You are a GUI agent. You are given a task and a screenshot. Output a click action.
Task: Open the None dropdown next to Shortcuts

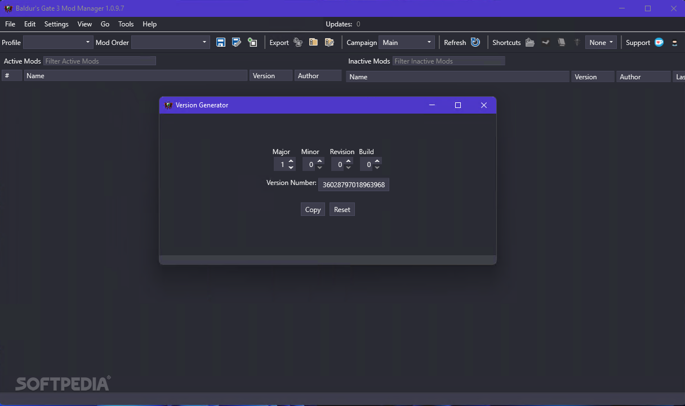[601, 42]
